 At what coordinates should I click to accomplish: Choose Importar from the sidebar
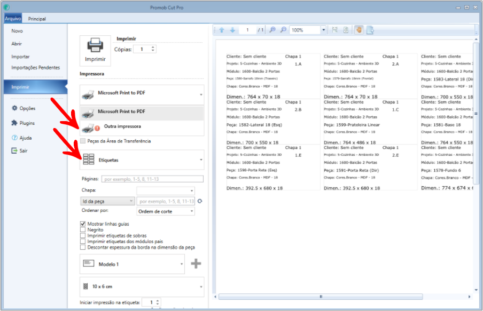pos(21,57)
